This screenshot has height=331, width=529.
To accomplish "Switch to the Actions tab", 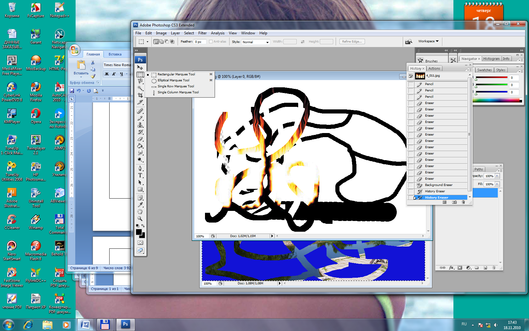I will point(434,68).
